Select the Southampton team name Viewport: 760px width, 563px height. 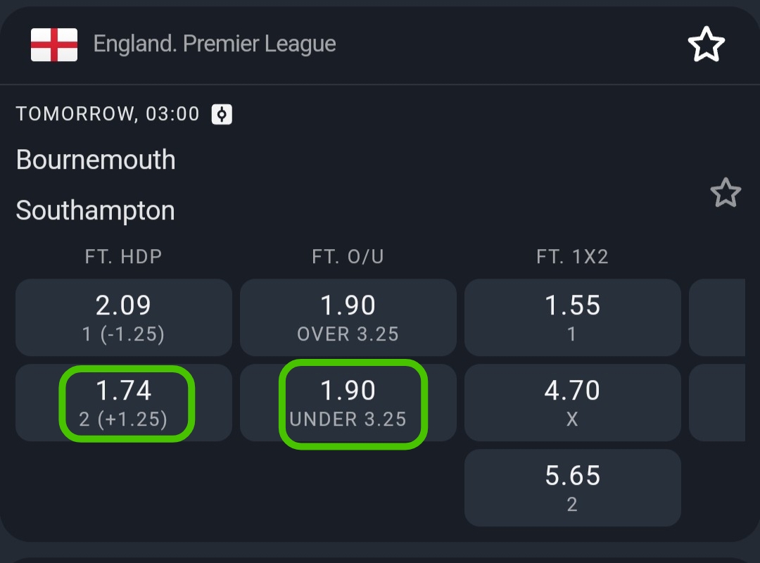coord(96,210)
